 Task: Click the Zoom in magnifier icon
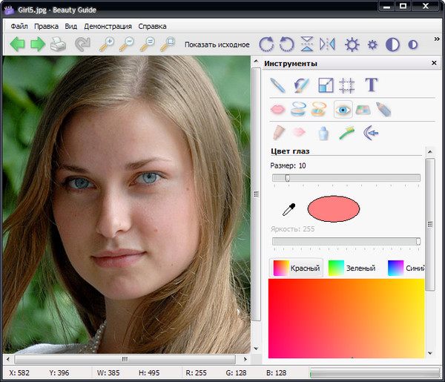click(x=107, y=45)
